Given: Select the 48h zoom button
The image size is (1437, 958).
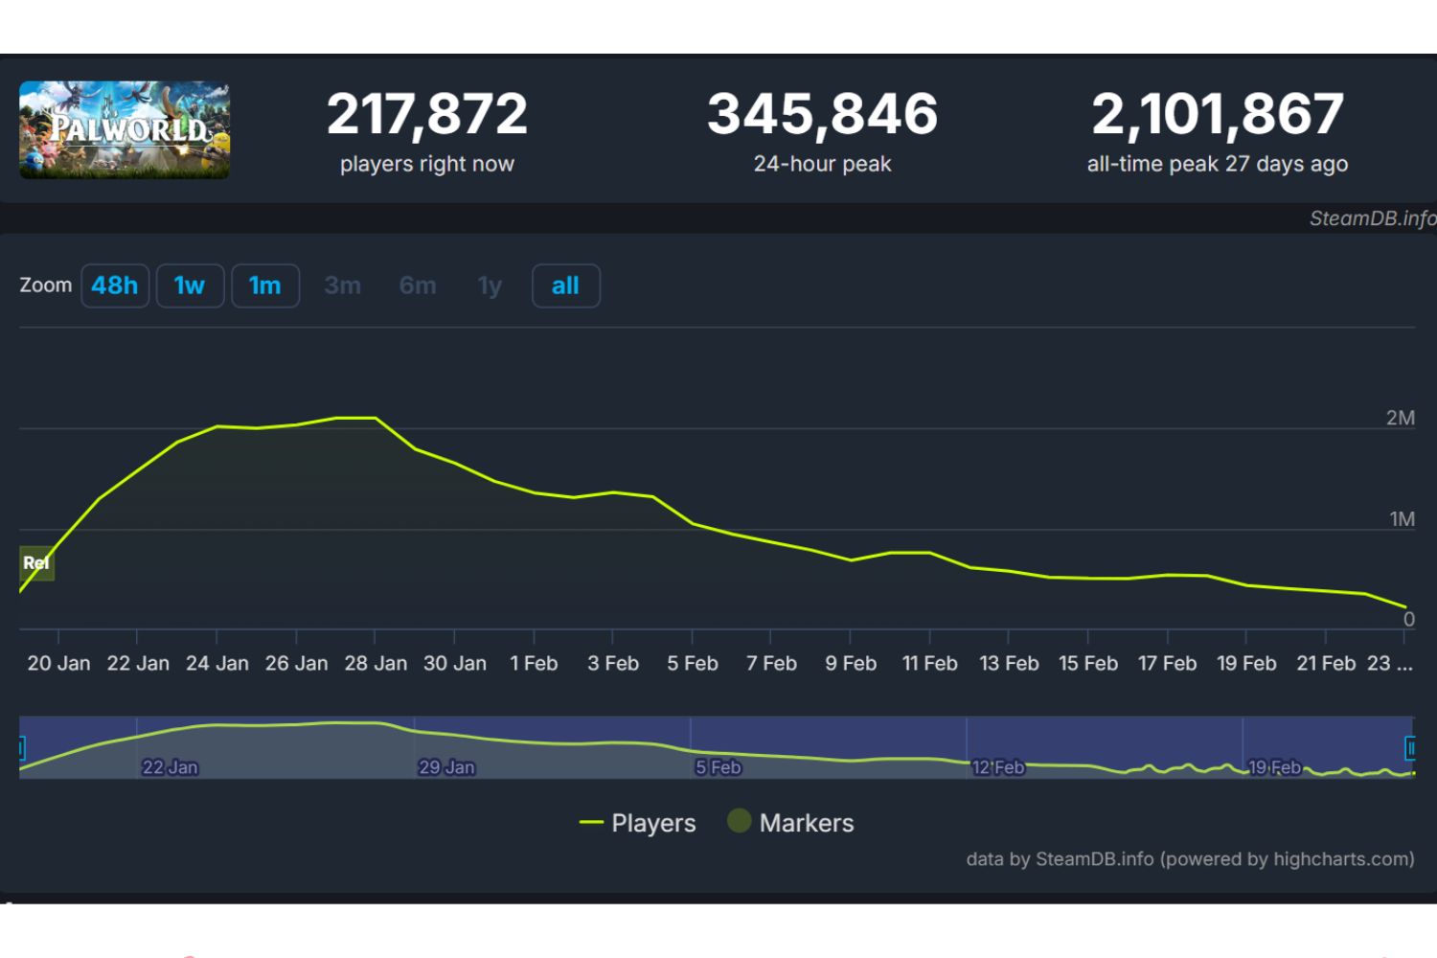Looking at the screenshot, I should [115, 285].
